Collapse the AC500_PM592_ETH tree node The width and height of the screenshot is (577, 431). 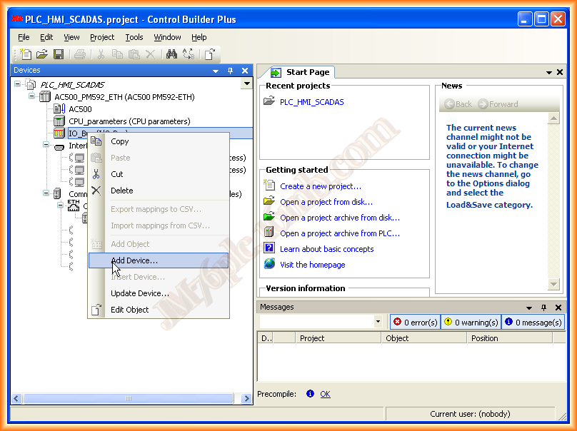click(x=31, y=97)
